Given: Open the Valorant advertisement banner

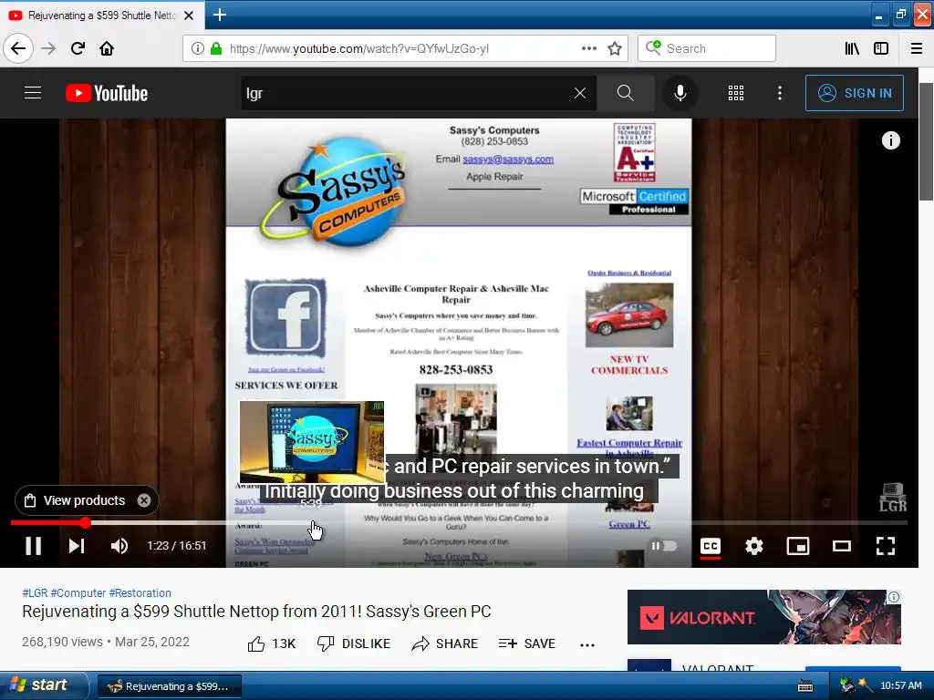Looking at the screenshot, I should point(764,617).
